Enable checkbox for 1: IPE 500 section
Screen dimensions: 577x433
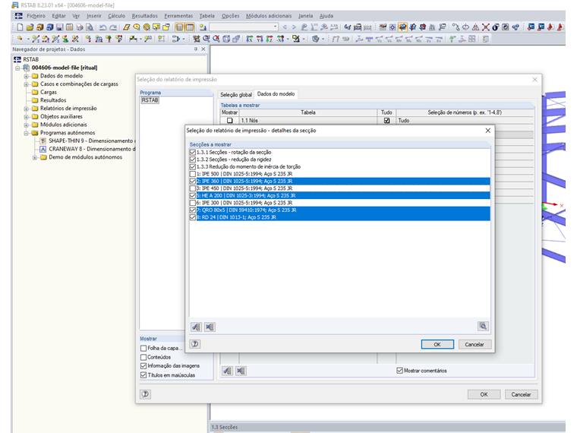tap(192, 174)
